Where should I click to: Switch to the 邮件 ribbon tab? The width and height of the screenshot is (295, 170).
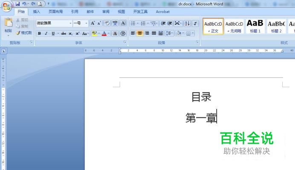point(90,12)
